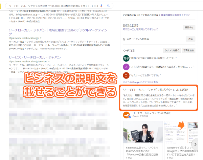
Task: Click 知りたいことを質問してみましょう link
Action: (x=140, y=29)
